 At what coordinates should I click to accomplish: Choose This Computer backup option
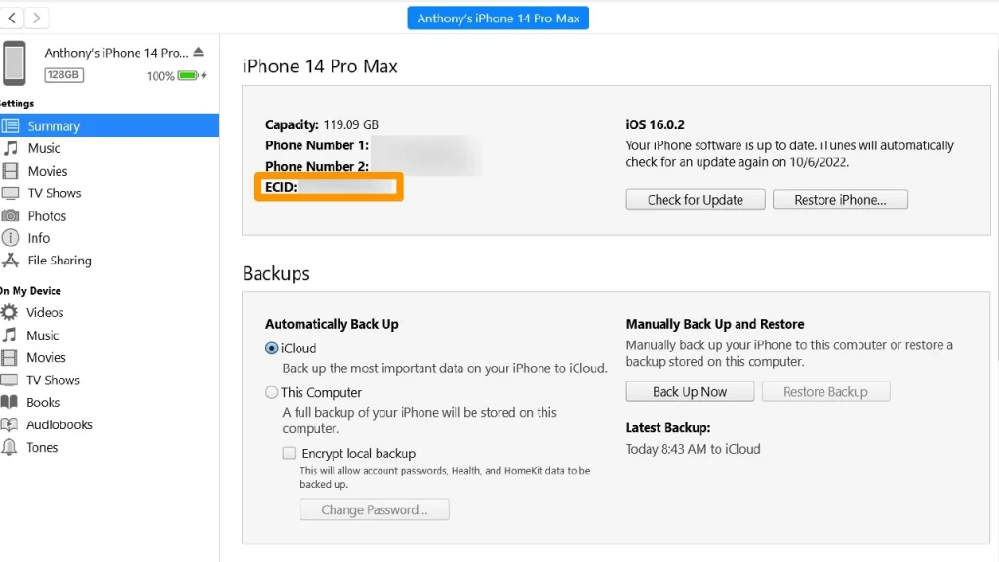pos(272,392)
